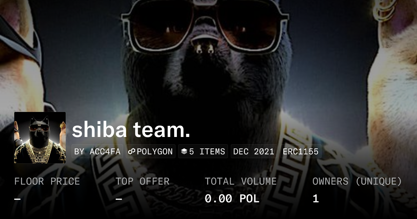Select the DEC 2021 creation date badge
Screen dimensions: 417x219
[254, 152]
